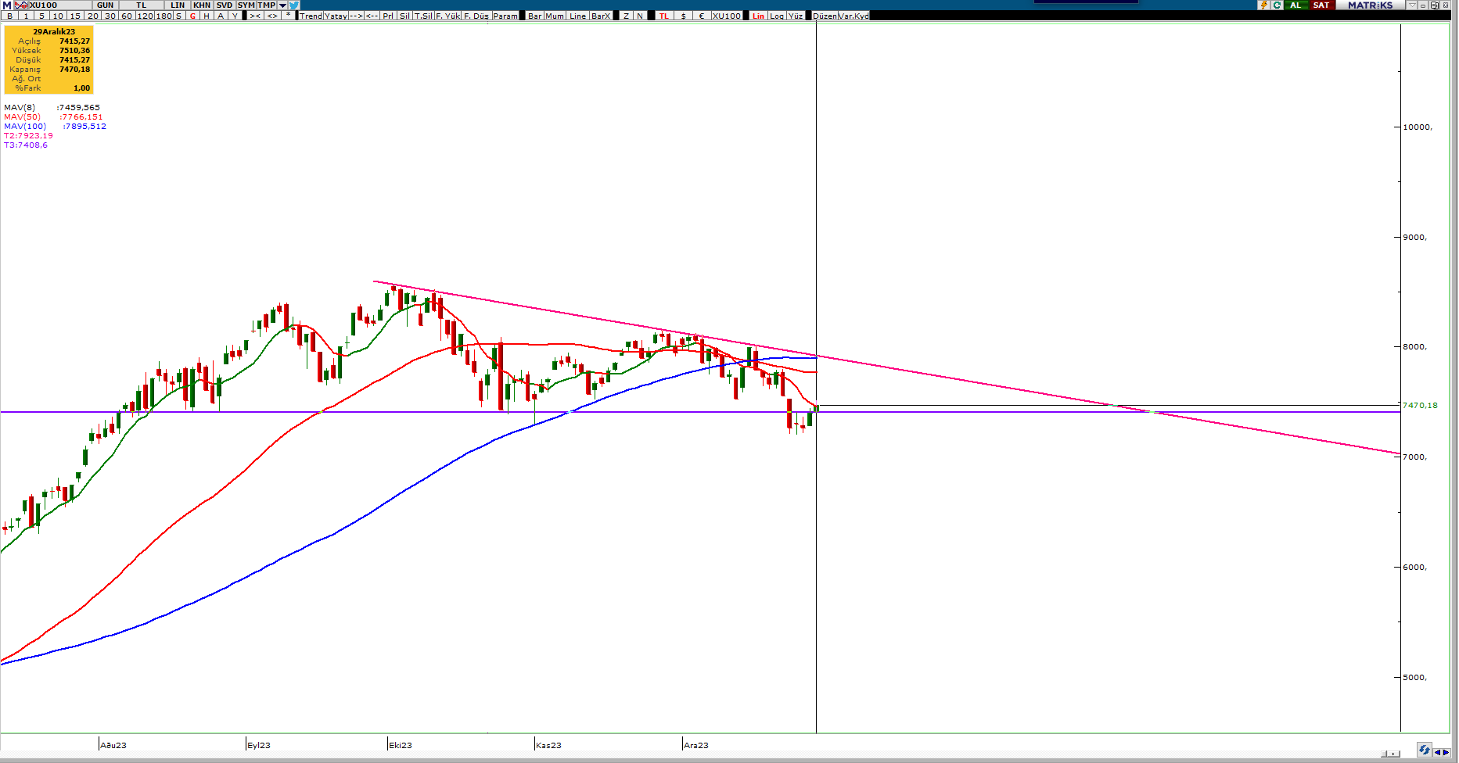Click the zoom-out <> icon
The height and width of the screenshot is (763, 1459).
[x=272, y=16]
